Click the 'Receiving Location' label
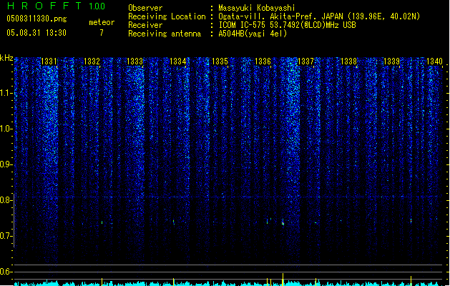Viewport: 450px width, 286px height. click(x=167, y=16)
